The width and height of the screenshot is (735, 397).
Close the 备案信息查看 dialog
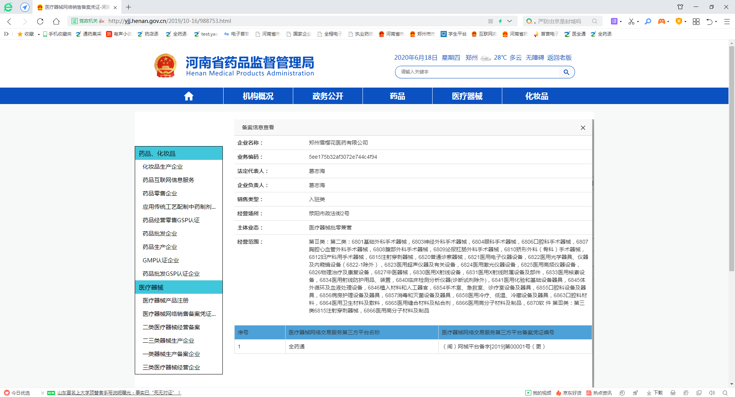pyautogui.click(x=583, y=128)
